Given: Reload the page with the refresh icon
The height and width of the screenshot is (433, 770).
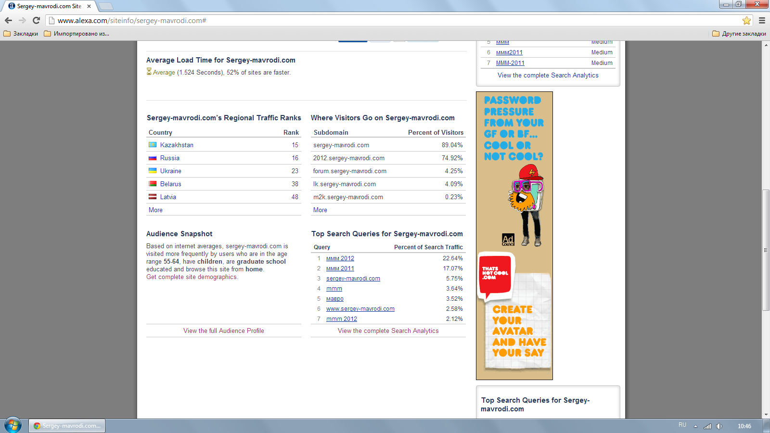Looking at the screenshot, I should point(36,20).
